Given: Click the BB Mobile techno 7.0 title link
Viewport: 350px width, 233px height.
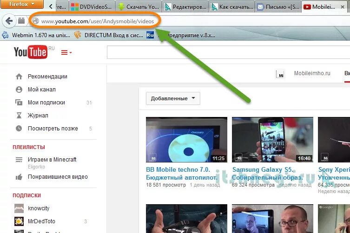Looking at the screenshot, I should tap(181, 174).
